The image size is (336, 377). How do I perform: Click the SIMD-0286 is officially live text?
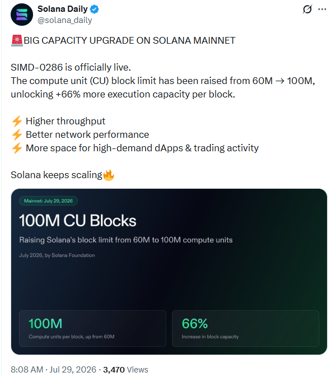tap(71, 67)
